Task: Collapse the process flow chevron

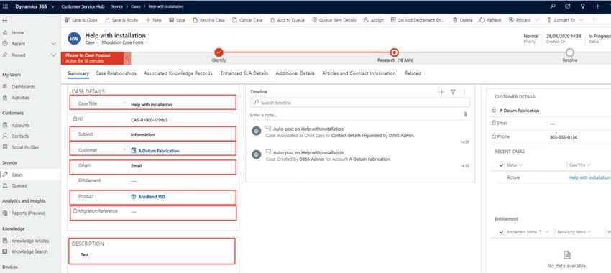Action: (127, 58)
